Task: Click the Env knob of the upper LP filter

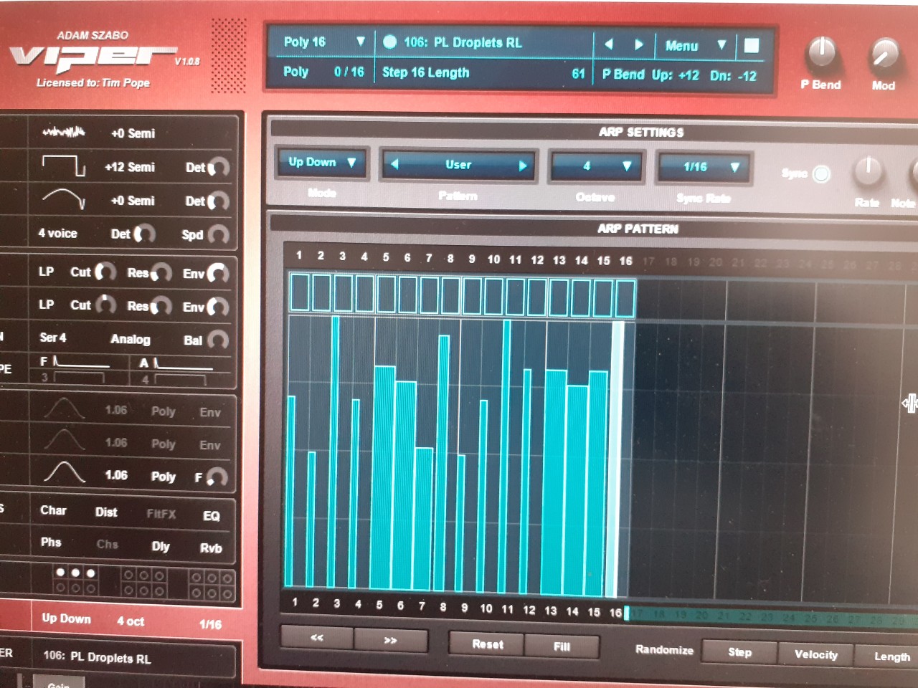Action: (217, 273)
